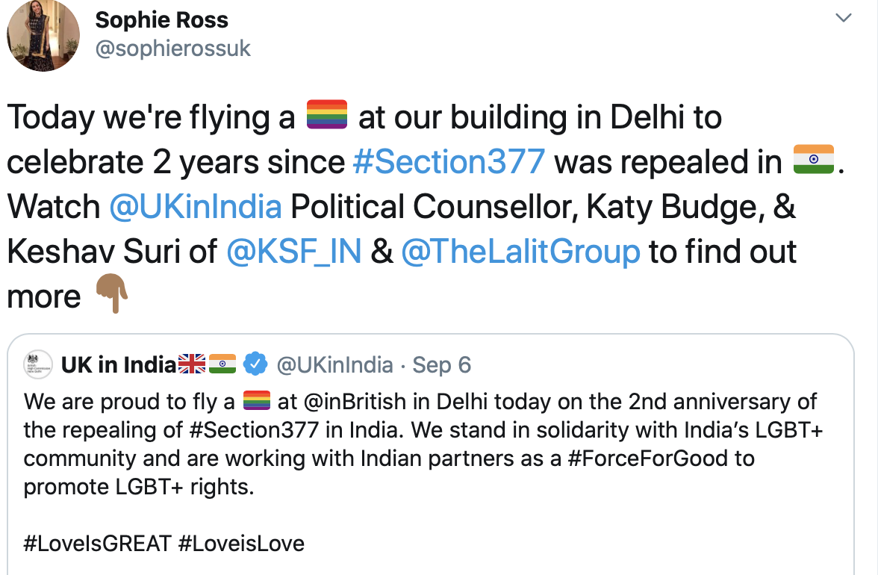Click the rainbow flag emoji in Sophie's tweet
The width and height of the screenshot is (878, 575).
pos(327,117)
